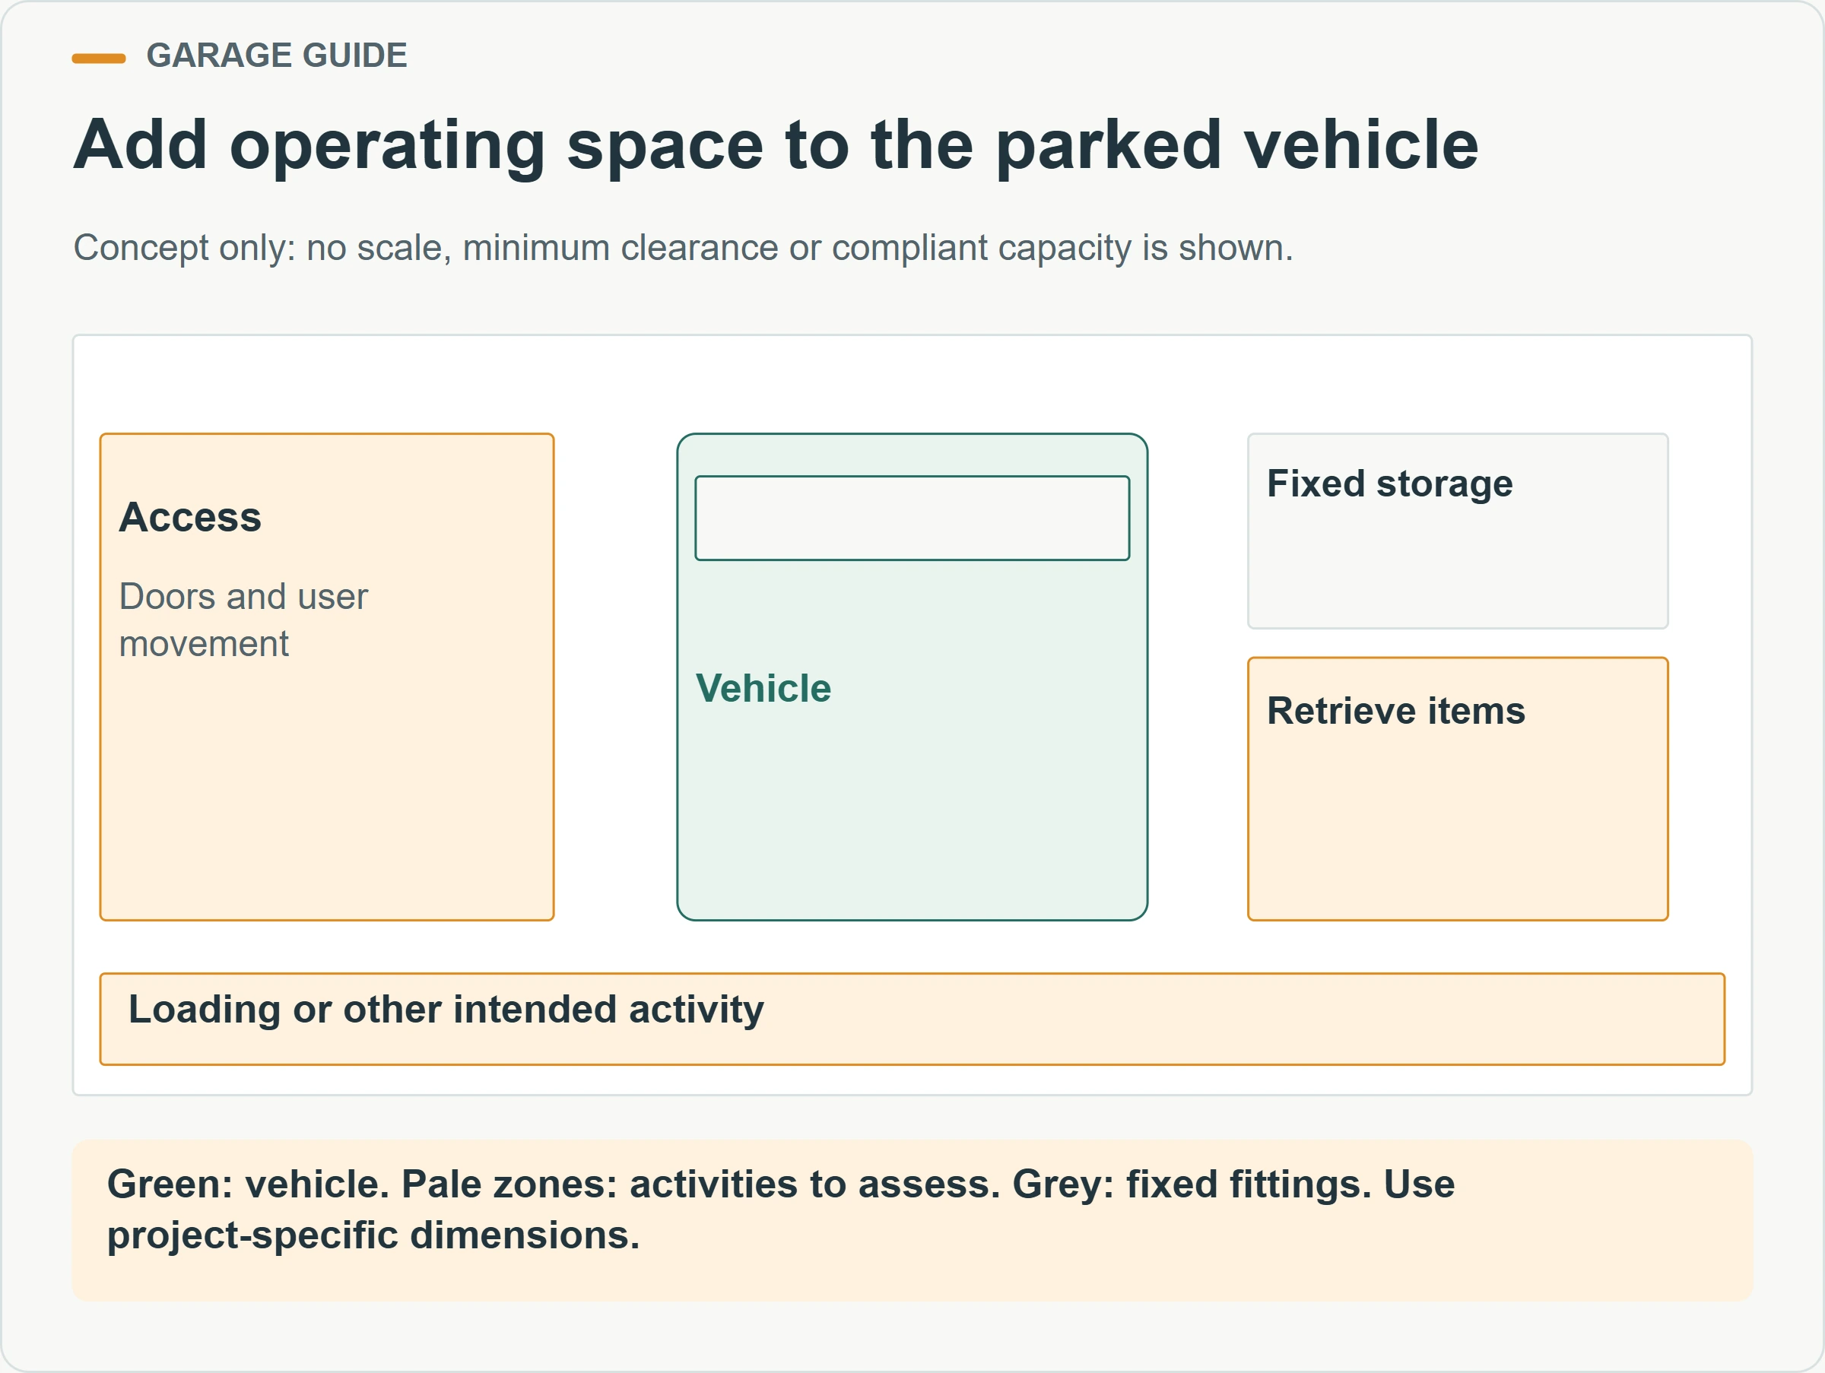
Task: Click the legend text starting 'Green: vehicle'
Action: [780, 1210]
